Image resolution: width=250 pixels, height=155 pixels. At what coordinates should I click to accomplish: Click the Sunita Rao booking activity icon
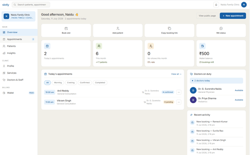(193, 132)
